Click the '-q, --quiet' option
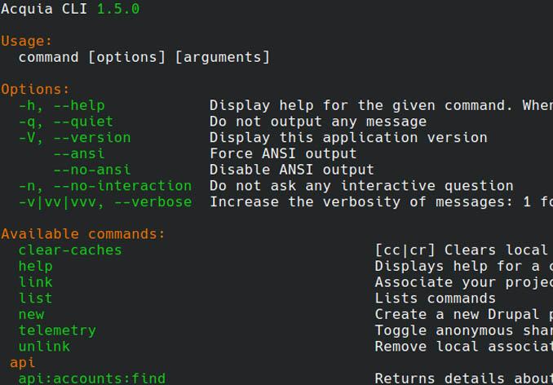This screenshot has height=385, width=553. [66, 122]
